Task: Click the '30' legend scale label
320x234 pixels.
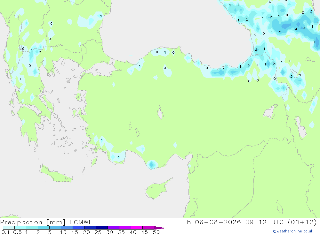Action: (x=110, y=232)
